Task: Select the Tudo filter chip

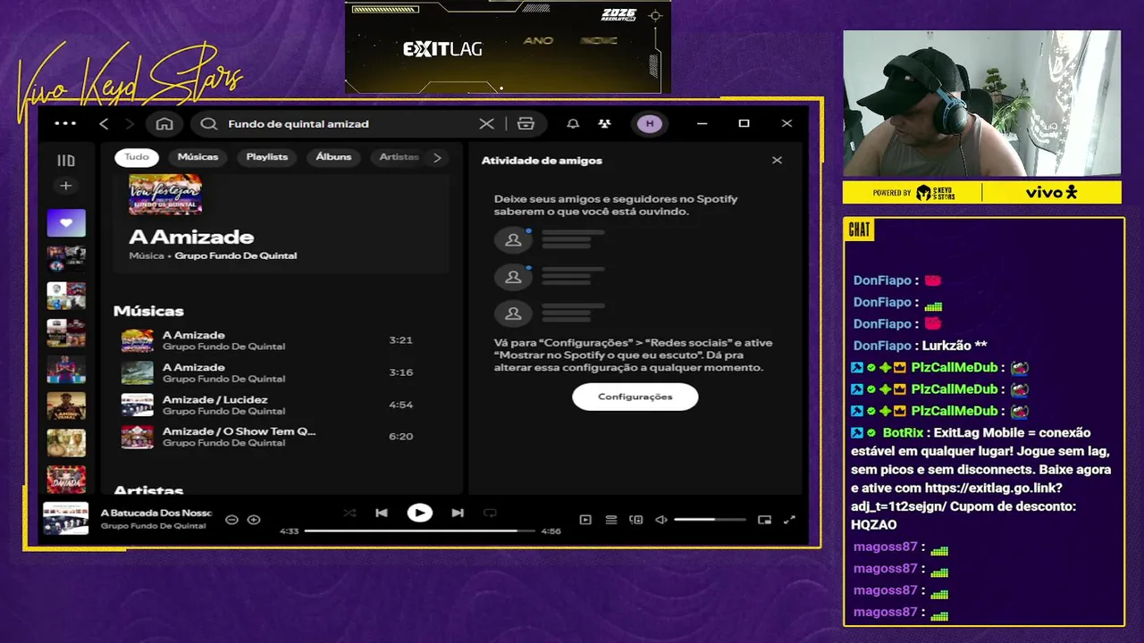Action: coord(137,157)
